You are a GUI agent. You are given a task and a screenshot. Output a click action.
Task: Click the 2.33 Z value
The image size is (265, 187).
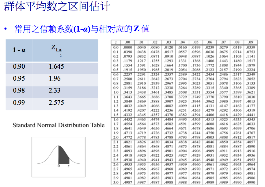click(55, 90)
